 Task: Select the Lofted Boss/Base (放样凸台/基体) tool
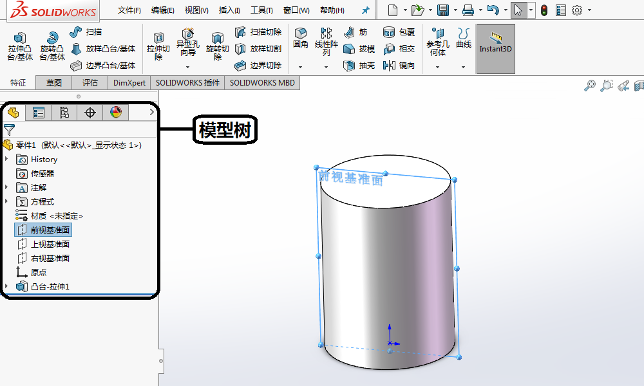pyautogui.click(x=102, y=49)
